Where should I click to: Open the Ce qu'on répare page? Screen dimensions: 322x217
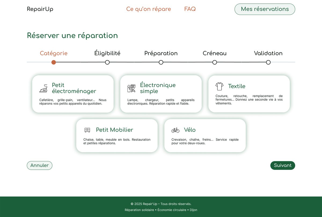(x=149, y=9)
